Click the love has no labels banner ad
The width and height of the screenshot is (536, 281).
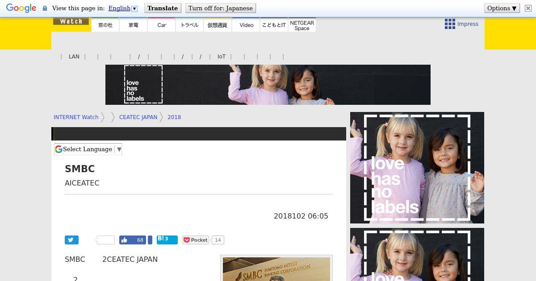[268, 85]
